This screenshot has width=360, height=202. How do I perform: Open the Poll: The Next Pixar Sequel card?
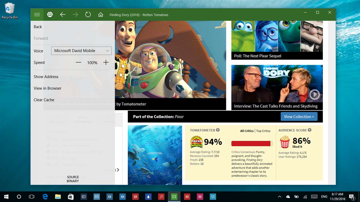277,40
